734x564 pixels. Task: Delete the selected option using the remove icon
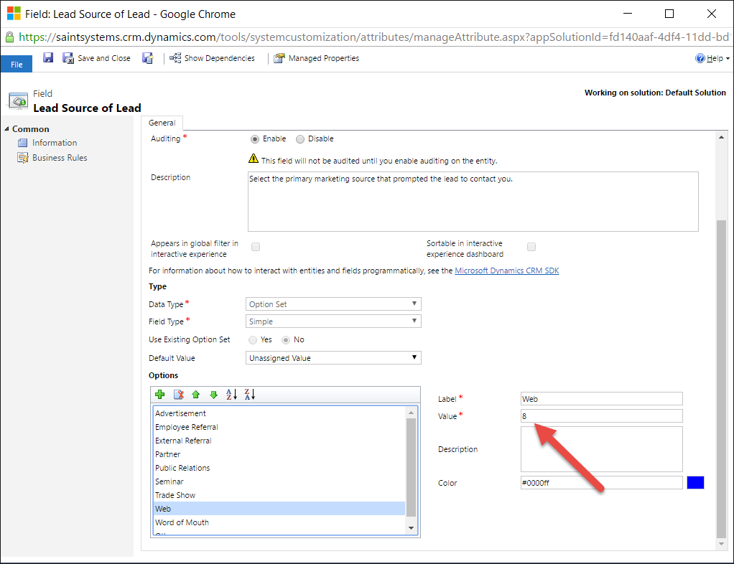point(179,395)
